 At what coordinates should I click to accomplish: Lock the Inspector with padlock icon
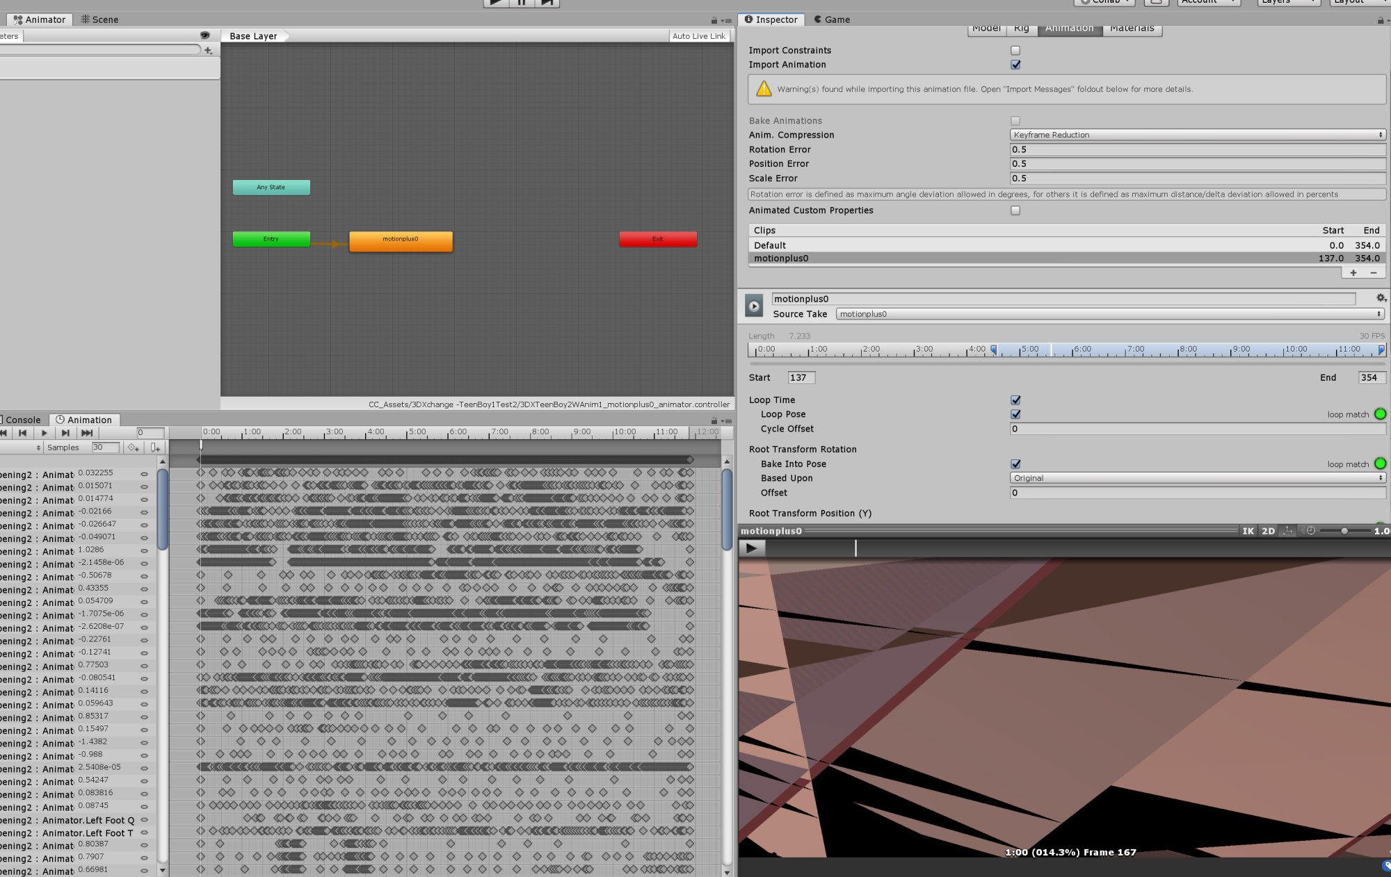point(1380,20)
